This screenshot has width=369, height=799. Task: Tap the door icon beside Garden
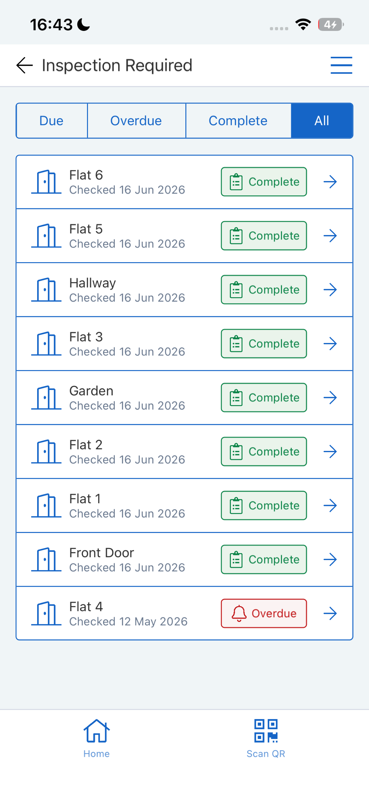tap(46, 398)
